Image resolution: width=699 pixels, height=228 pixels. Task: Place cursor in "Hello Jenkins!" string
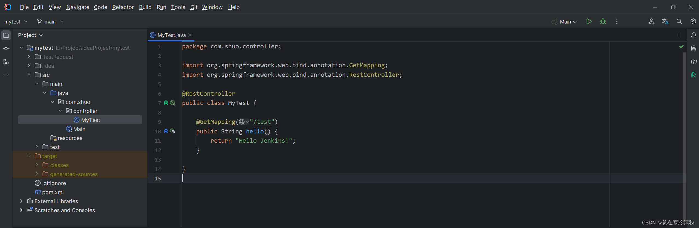point(263,141)
